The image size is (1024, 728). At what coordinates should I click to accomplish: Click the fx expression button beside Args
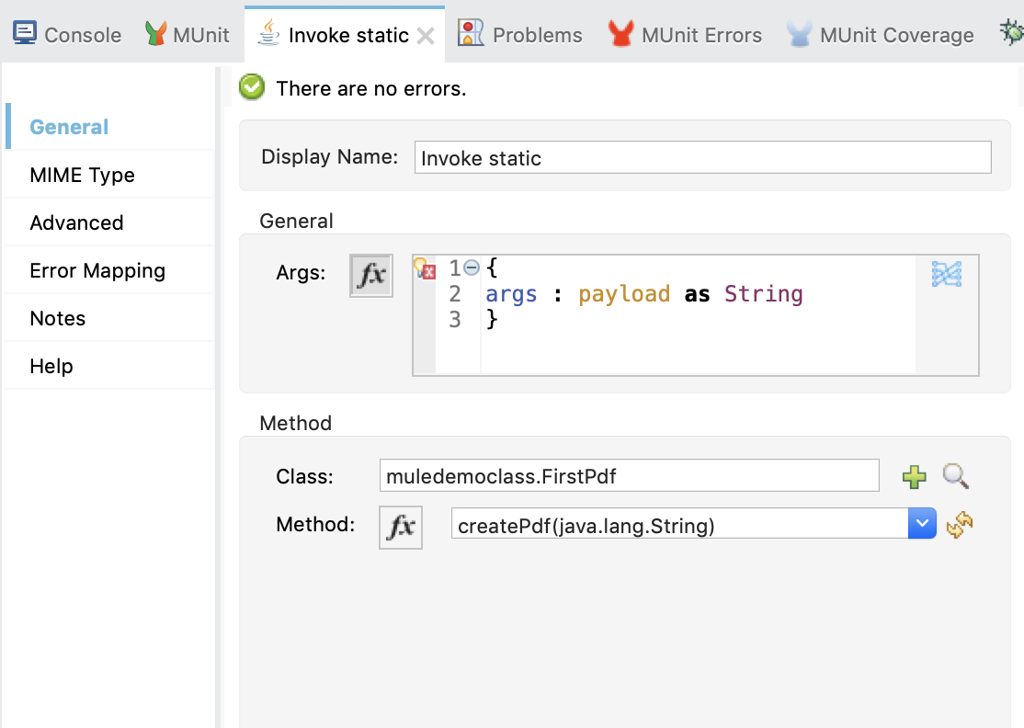[x=371, y=276]
